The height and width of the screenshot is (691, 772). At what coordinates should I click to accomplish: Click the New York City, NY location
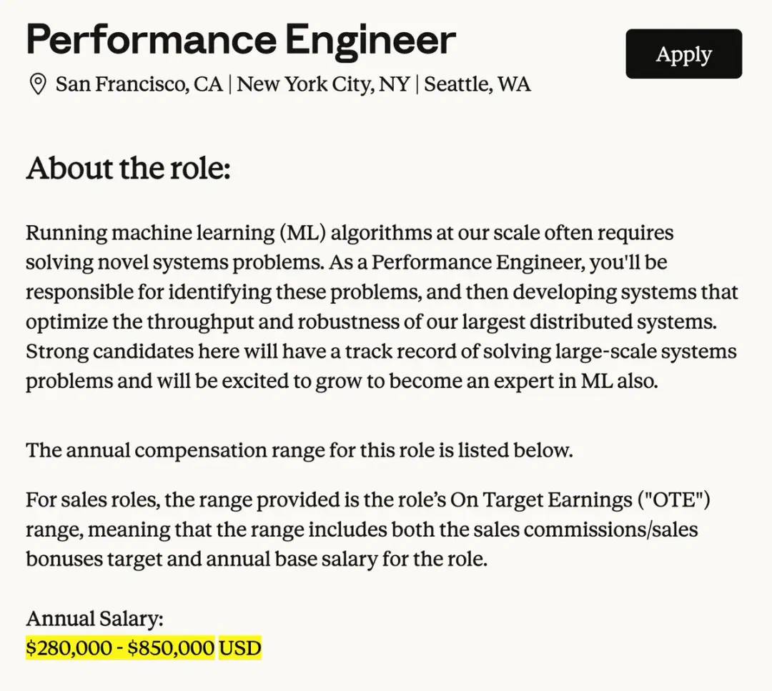(x=323, y=84)
